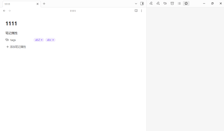224x131 pixels.
Task: Click the 1111 note title heading
Action: coord(11,23)
